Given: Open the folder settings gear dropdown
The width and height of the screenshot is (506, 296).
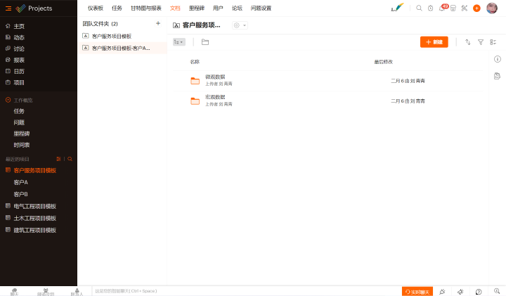Looking at the screenshot, I should click(239, 25).
